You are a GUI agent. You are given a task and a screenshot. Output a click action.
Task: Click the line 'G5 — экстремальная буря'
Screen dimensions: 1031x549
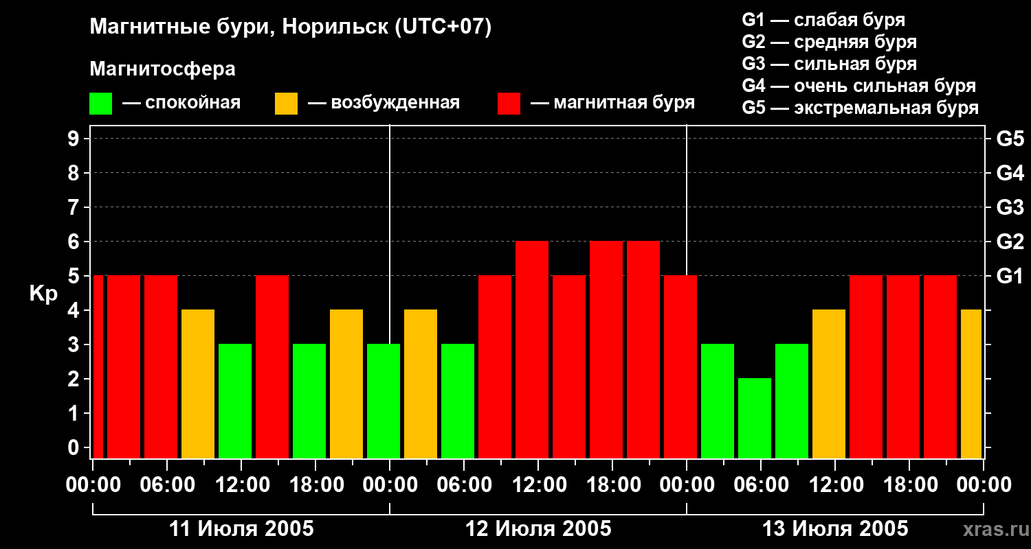pos(861,108)
